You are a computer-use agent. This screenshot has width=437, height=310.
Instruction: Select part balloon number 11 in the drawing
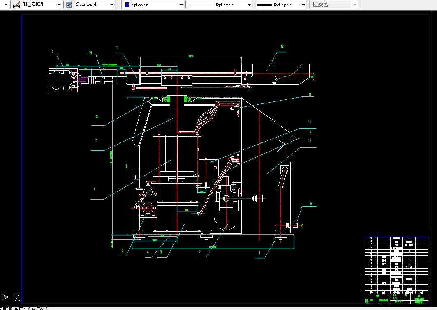117,48
